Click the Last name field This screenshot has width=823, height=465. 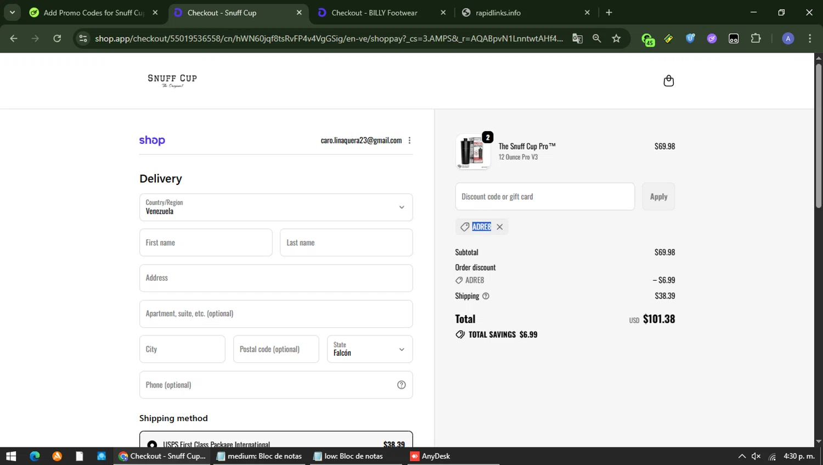coord(346,243)
